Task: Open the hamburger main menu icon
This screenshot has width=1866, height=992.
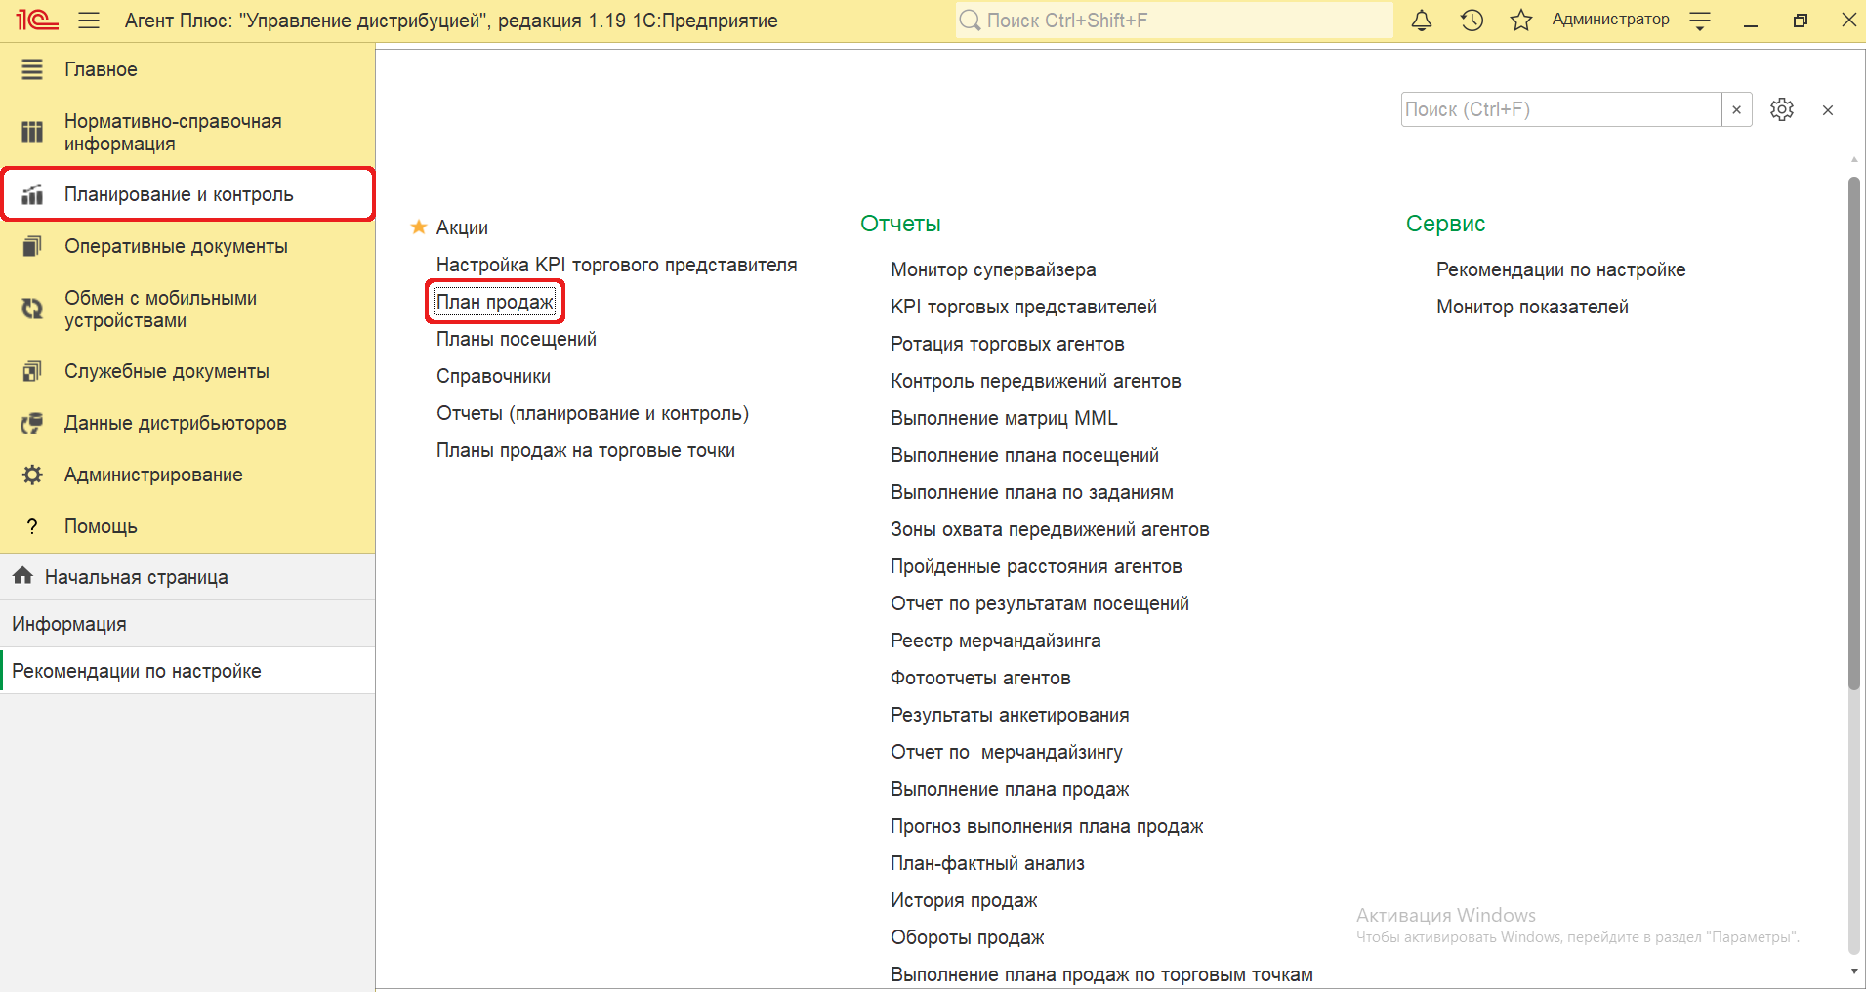Action: pos(89,21)
